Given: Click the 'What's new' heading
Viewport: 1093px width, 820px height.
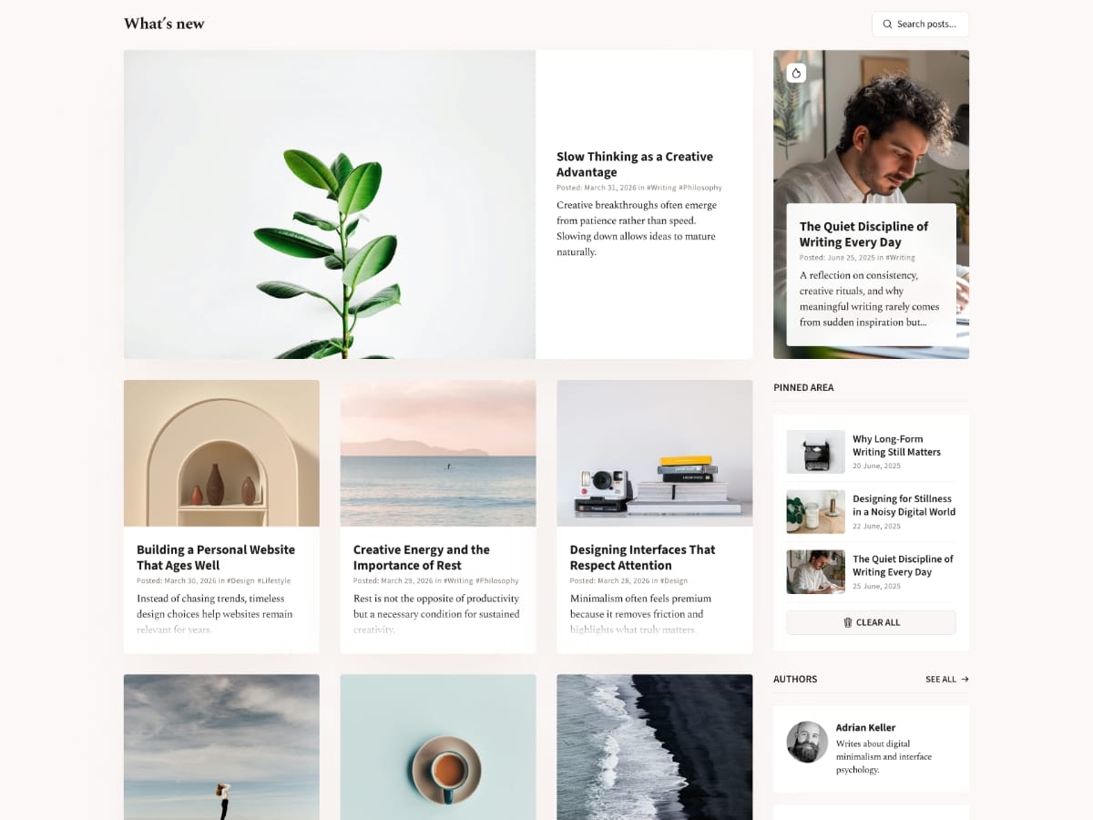Looking at the screenshot, I should tap(164, 24).
